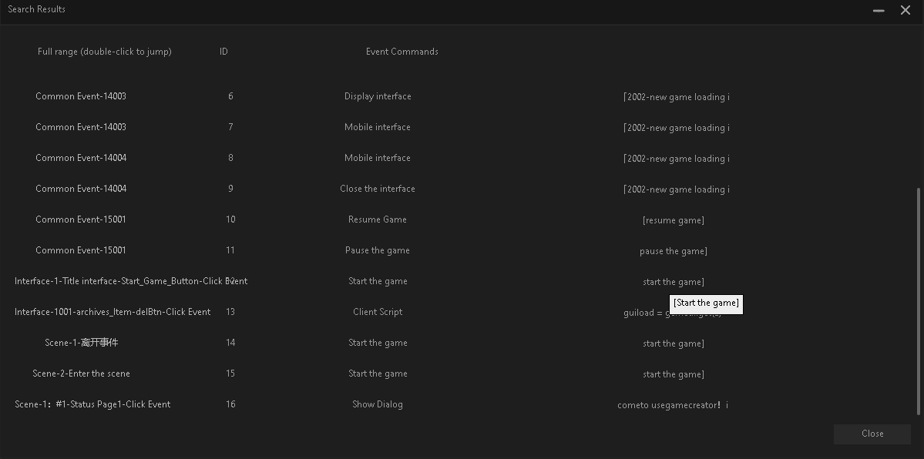Click the Close button at bottom right
Image resolution: width=924 pixels, height=459 pixels.
coord(872,434)
